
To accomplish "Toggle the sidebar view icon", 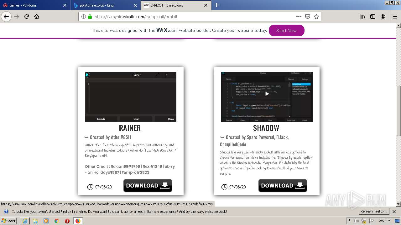I will [x=373, y=17].
